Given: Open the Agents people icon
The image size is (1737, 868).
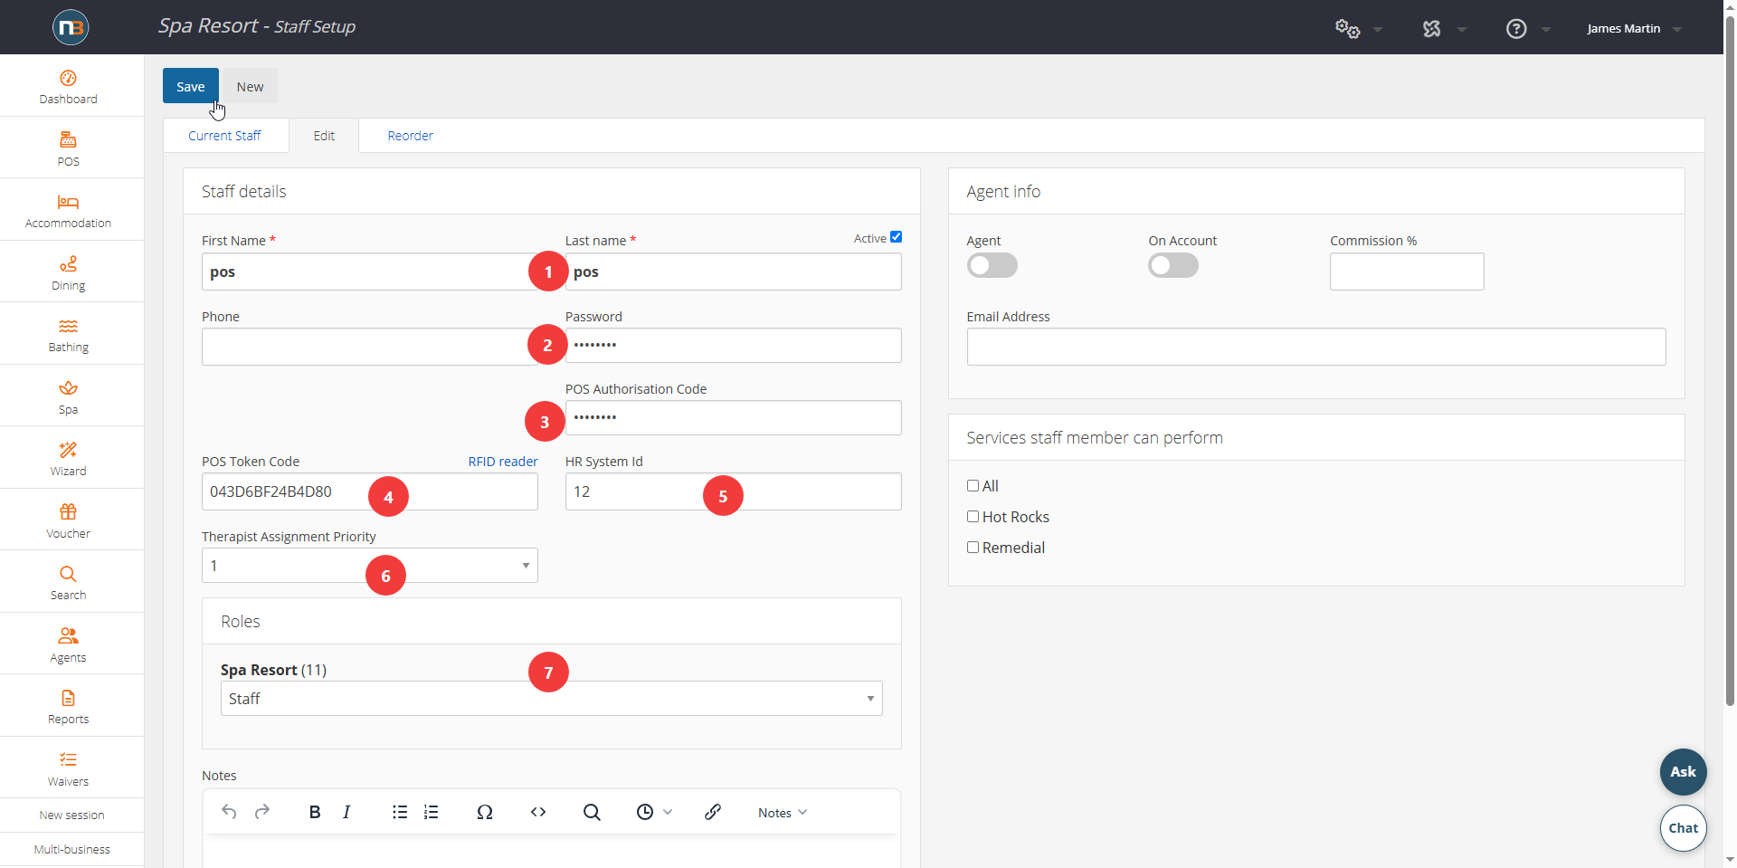Looking at the screenshot, I should pyautogui.click(x=68, y=635).
